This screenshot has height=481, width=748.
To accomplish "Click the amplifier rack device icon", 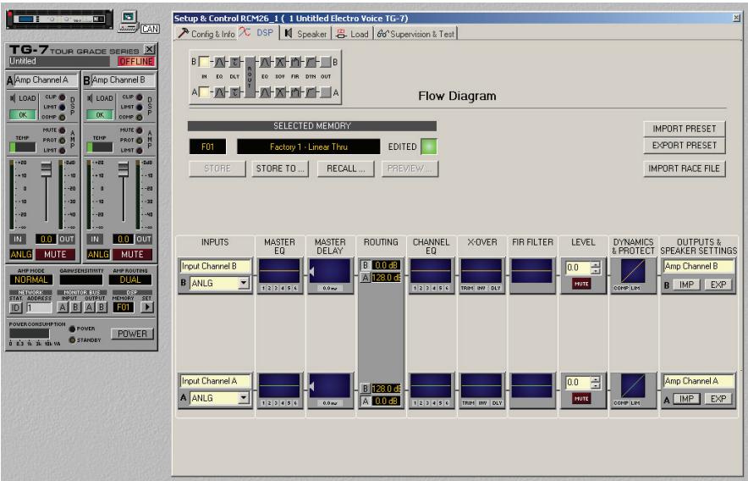I will point(59,19).
